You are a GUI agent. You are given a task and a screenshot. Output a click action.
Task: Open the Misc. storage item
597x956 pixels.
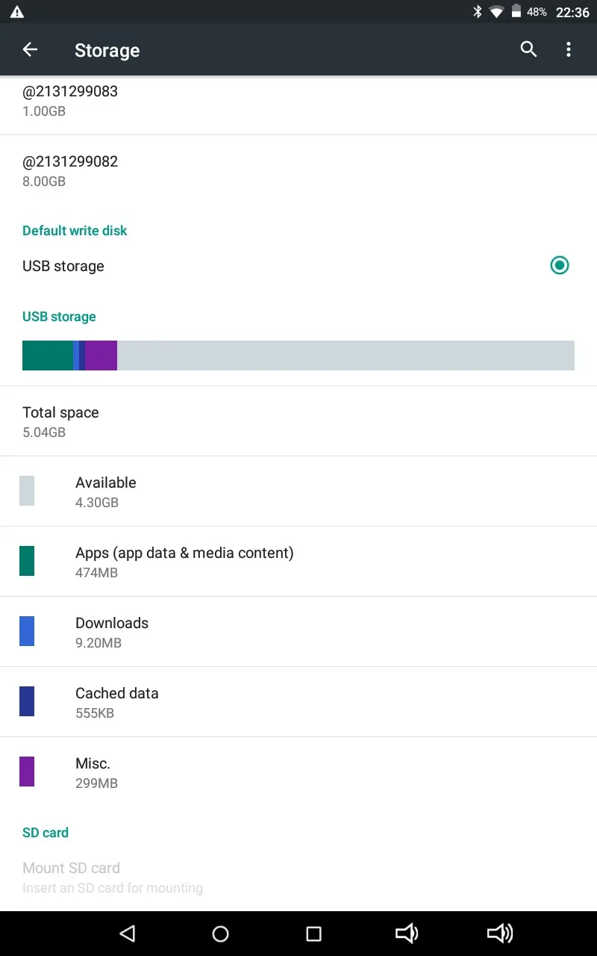(x=298, y=772)
